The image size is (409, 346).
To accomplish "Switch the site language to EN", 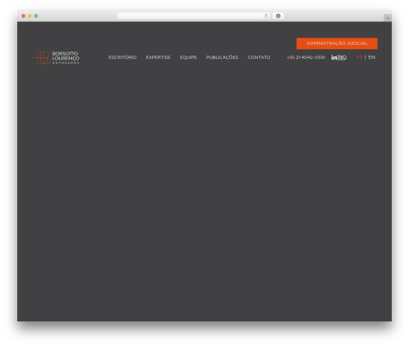I will click(371, 57).
